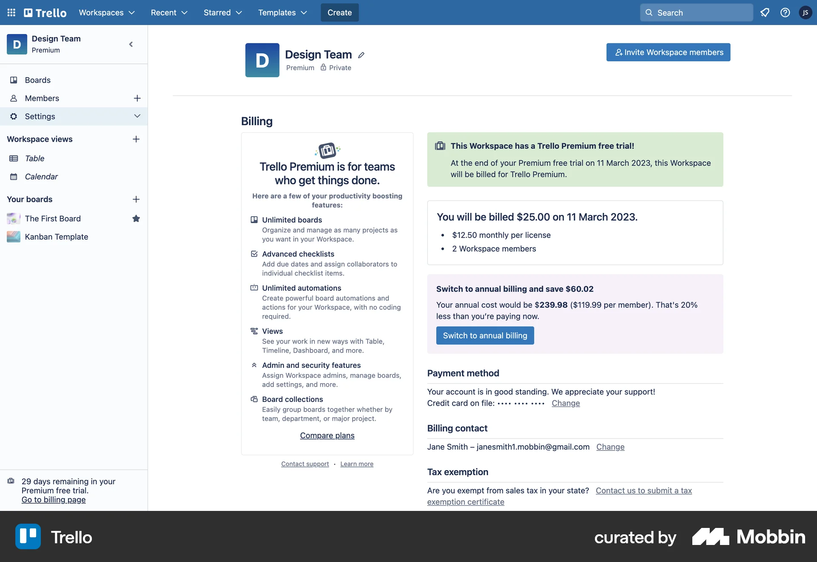Open the Table workspace view
Viewport: 817px width, 562px height.
35,158
